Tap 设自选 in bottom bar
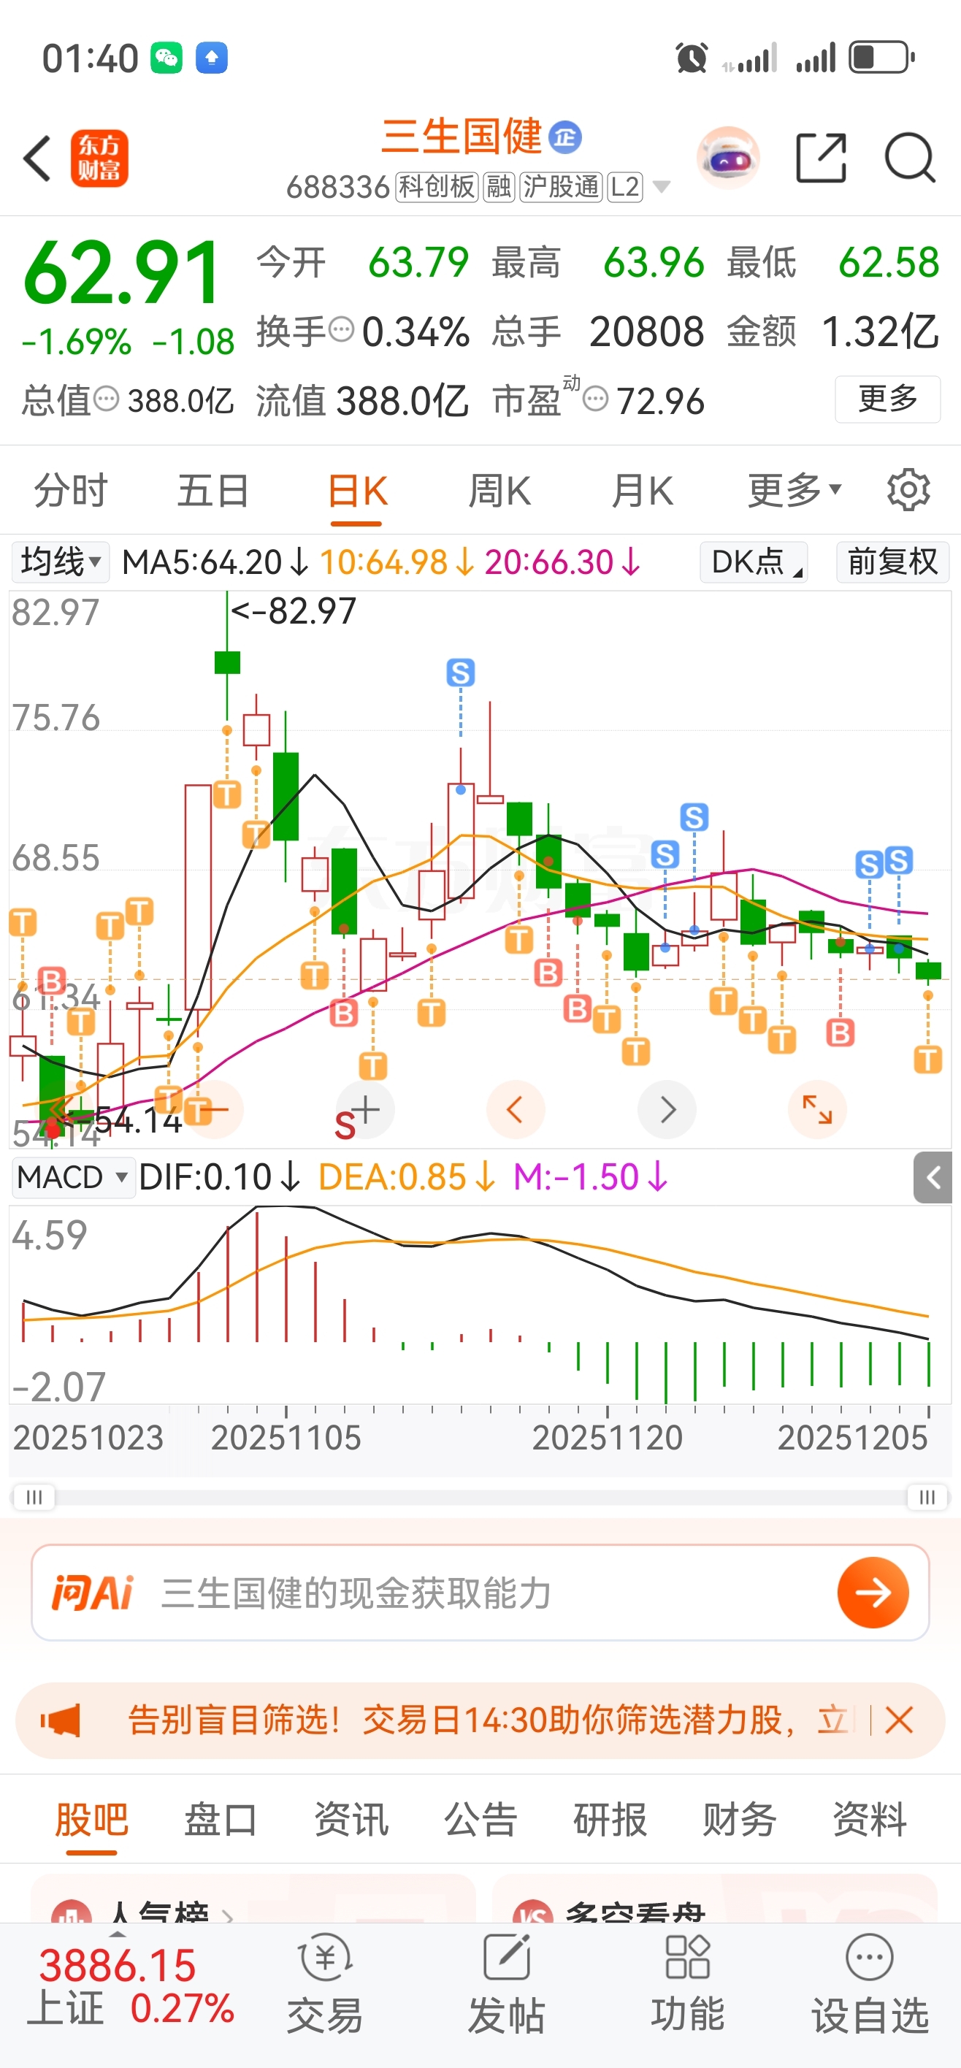Viewport: 961px width, 2068px height. (870, 1984)
